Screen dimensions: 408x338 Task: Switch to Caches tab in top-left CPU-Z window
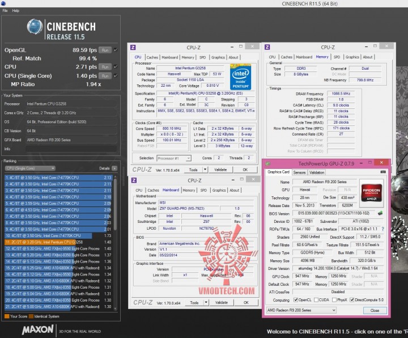point(152,57)
